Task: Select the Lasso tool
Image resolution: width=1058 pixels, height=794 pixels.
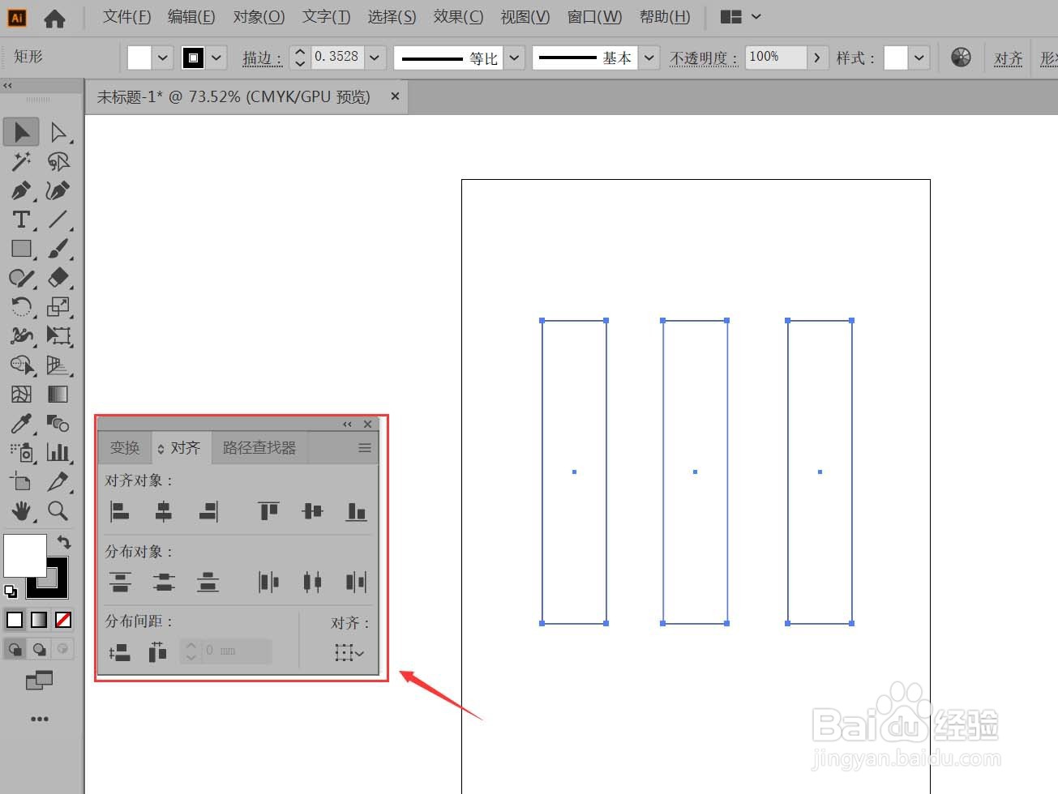Action: point(58,161)
